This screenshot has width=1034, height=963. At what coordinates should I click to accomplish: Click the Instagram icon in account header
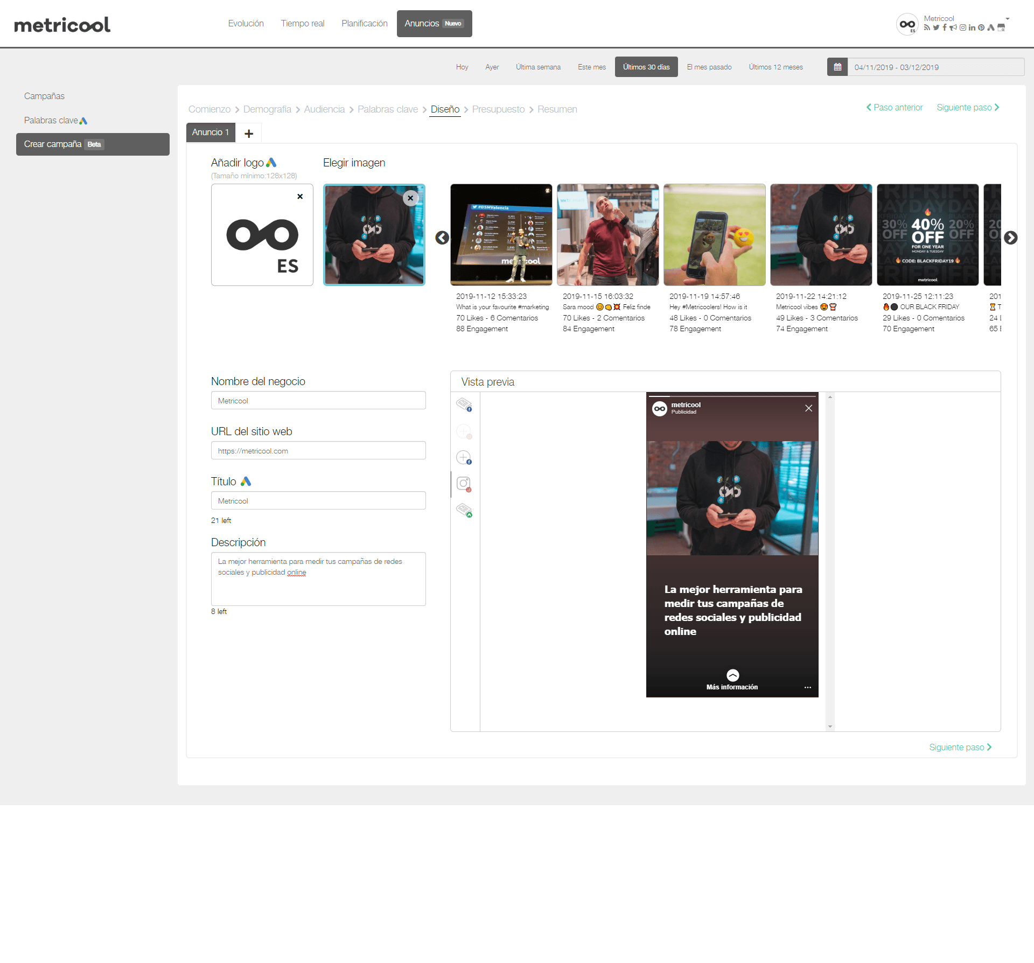point(963,27)
